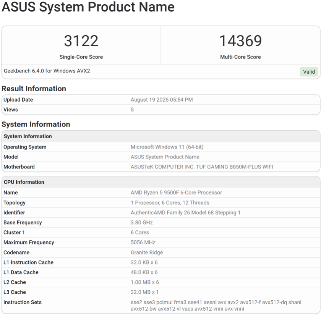Click the Base Frequency label
The height and width of the screenshot is (314, 321).
tap(23, 222)
